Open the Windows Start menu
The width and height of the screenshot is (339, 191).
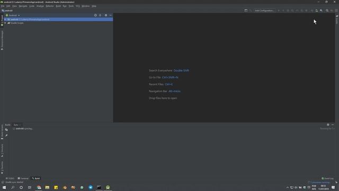coord(4,187)
